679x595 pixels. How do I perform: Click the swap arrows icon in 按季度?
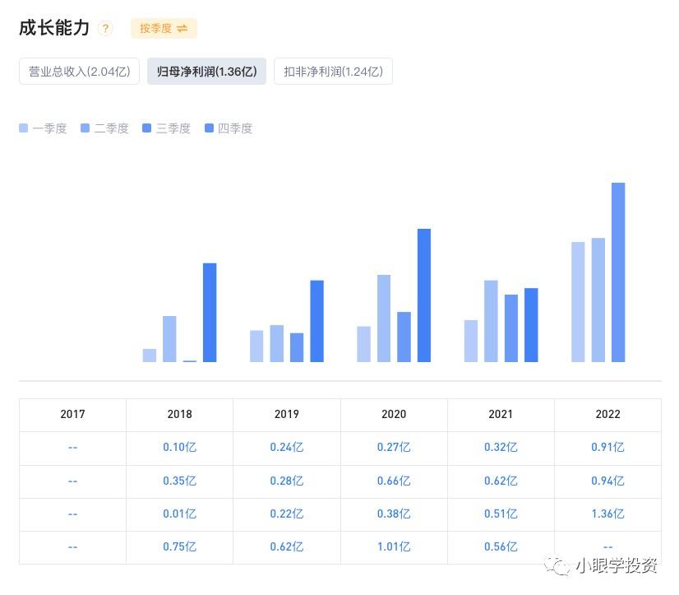pos(184,28)
